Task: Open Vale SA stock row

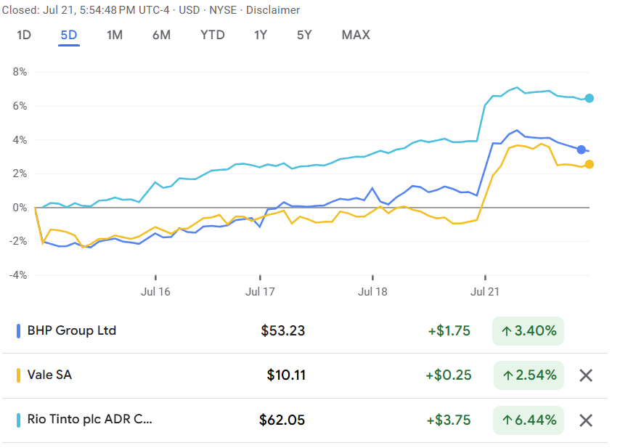Action: click(x=305, y=375)
